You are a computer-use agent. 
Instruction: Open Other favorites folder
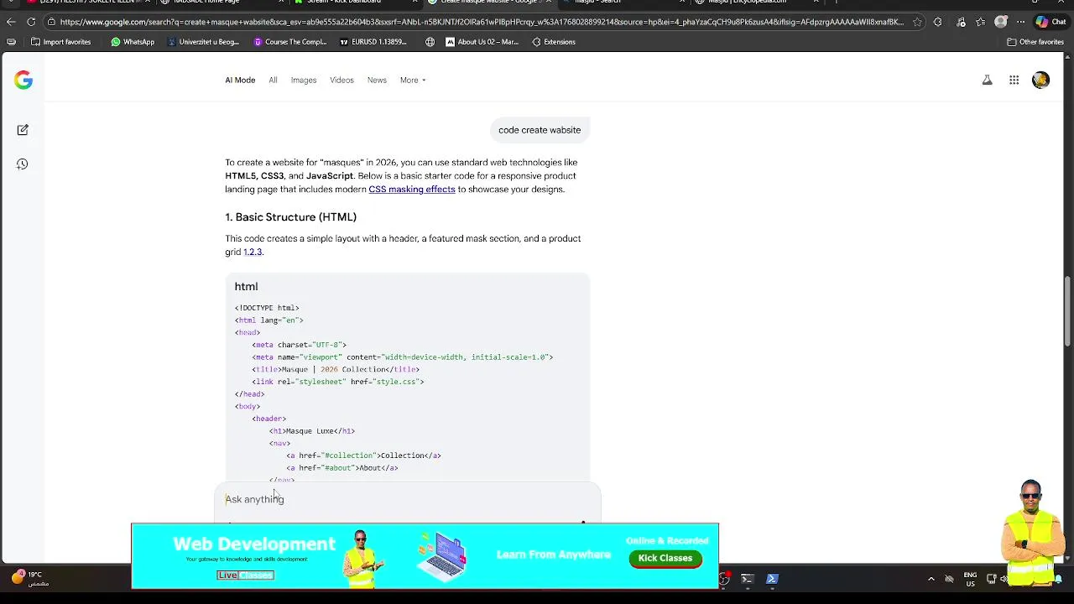coord(1035,42)
